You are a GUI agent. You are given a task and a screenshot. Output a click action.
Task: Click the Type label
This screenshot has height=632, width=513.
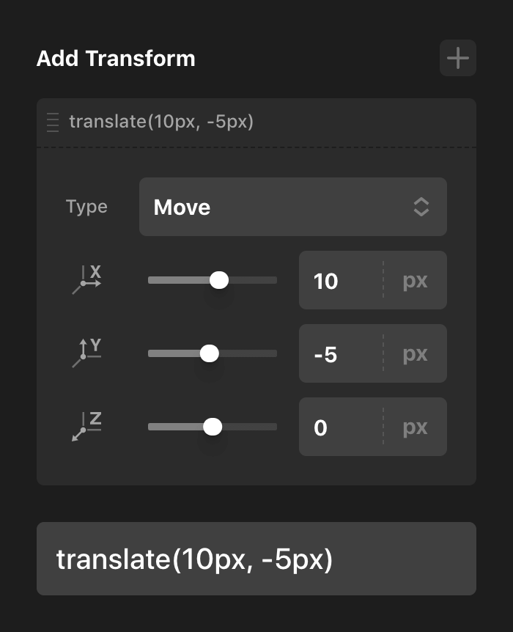[x=86, y=207]
